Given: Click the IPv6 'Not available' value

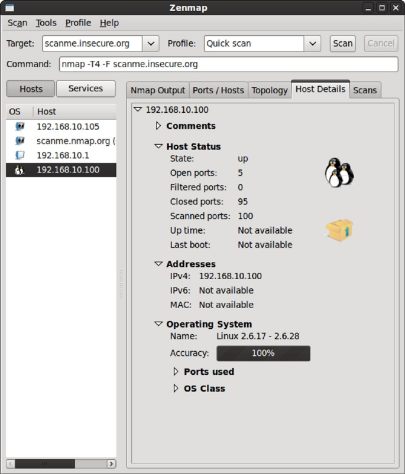Looking at the screenshot, I should pyautogui.click(x=226, y=290).
